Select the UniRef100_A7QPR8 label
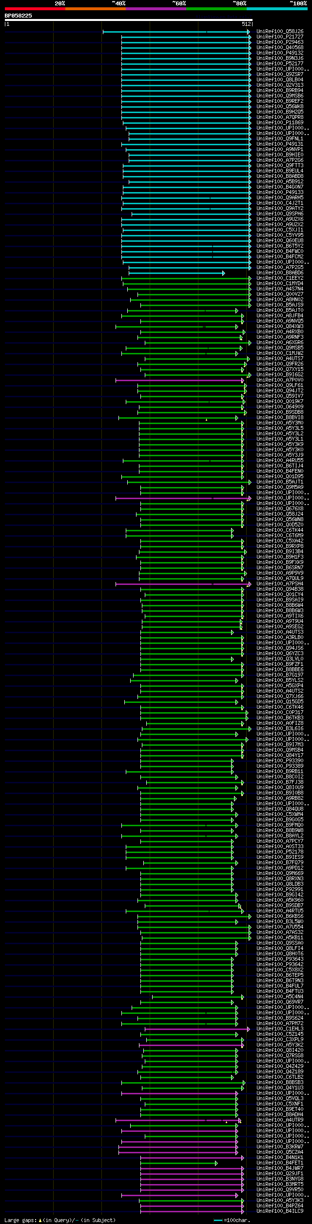Image resolution: width=312 pixels, height=1224 pixels. (280, 117)
